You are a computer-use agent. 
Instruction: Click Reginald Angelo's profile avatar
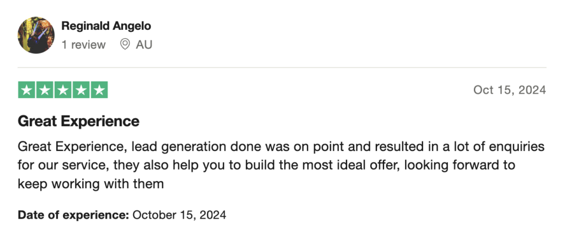(x=36, y=35)
